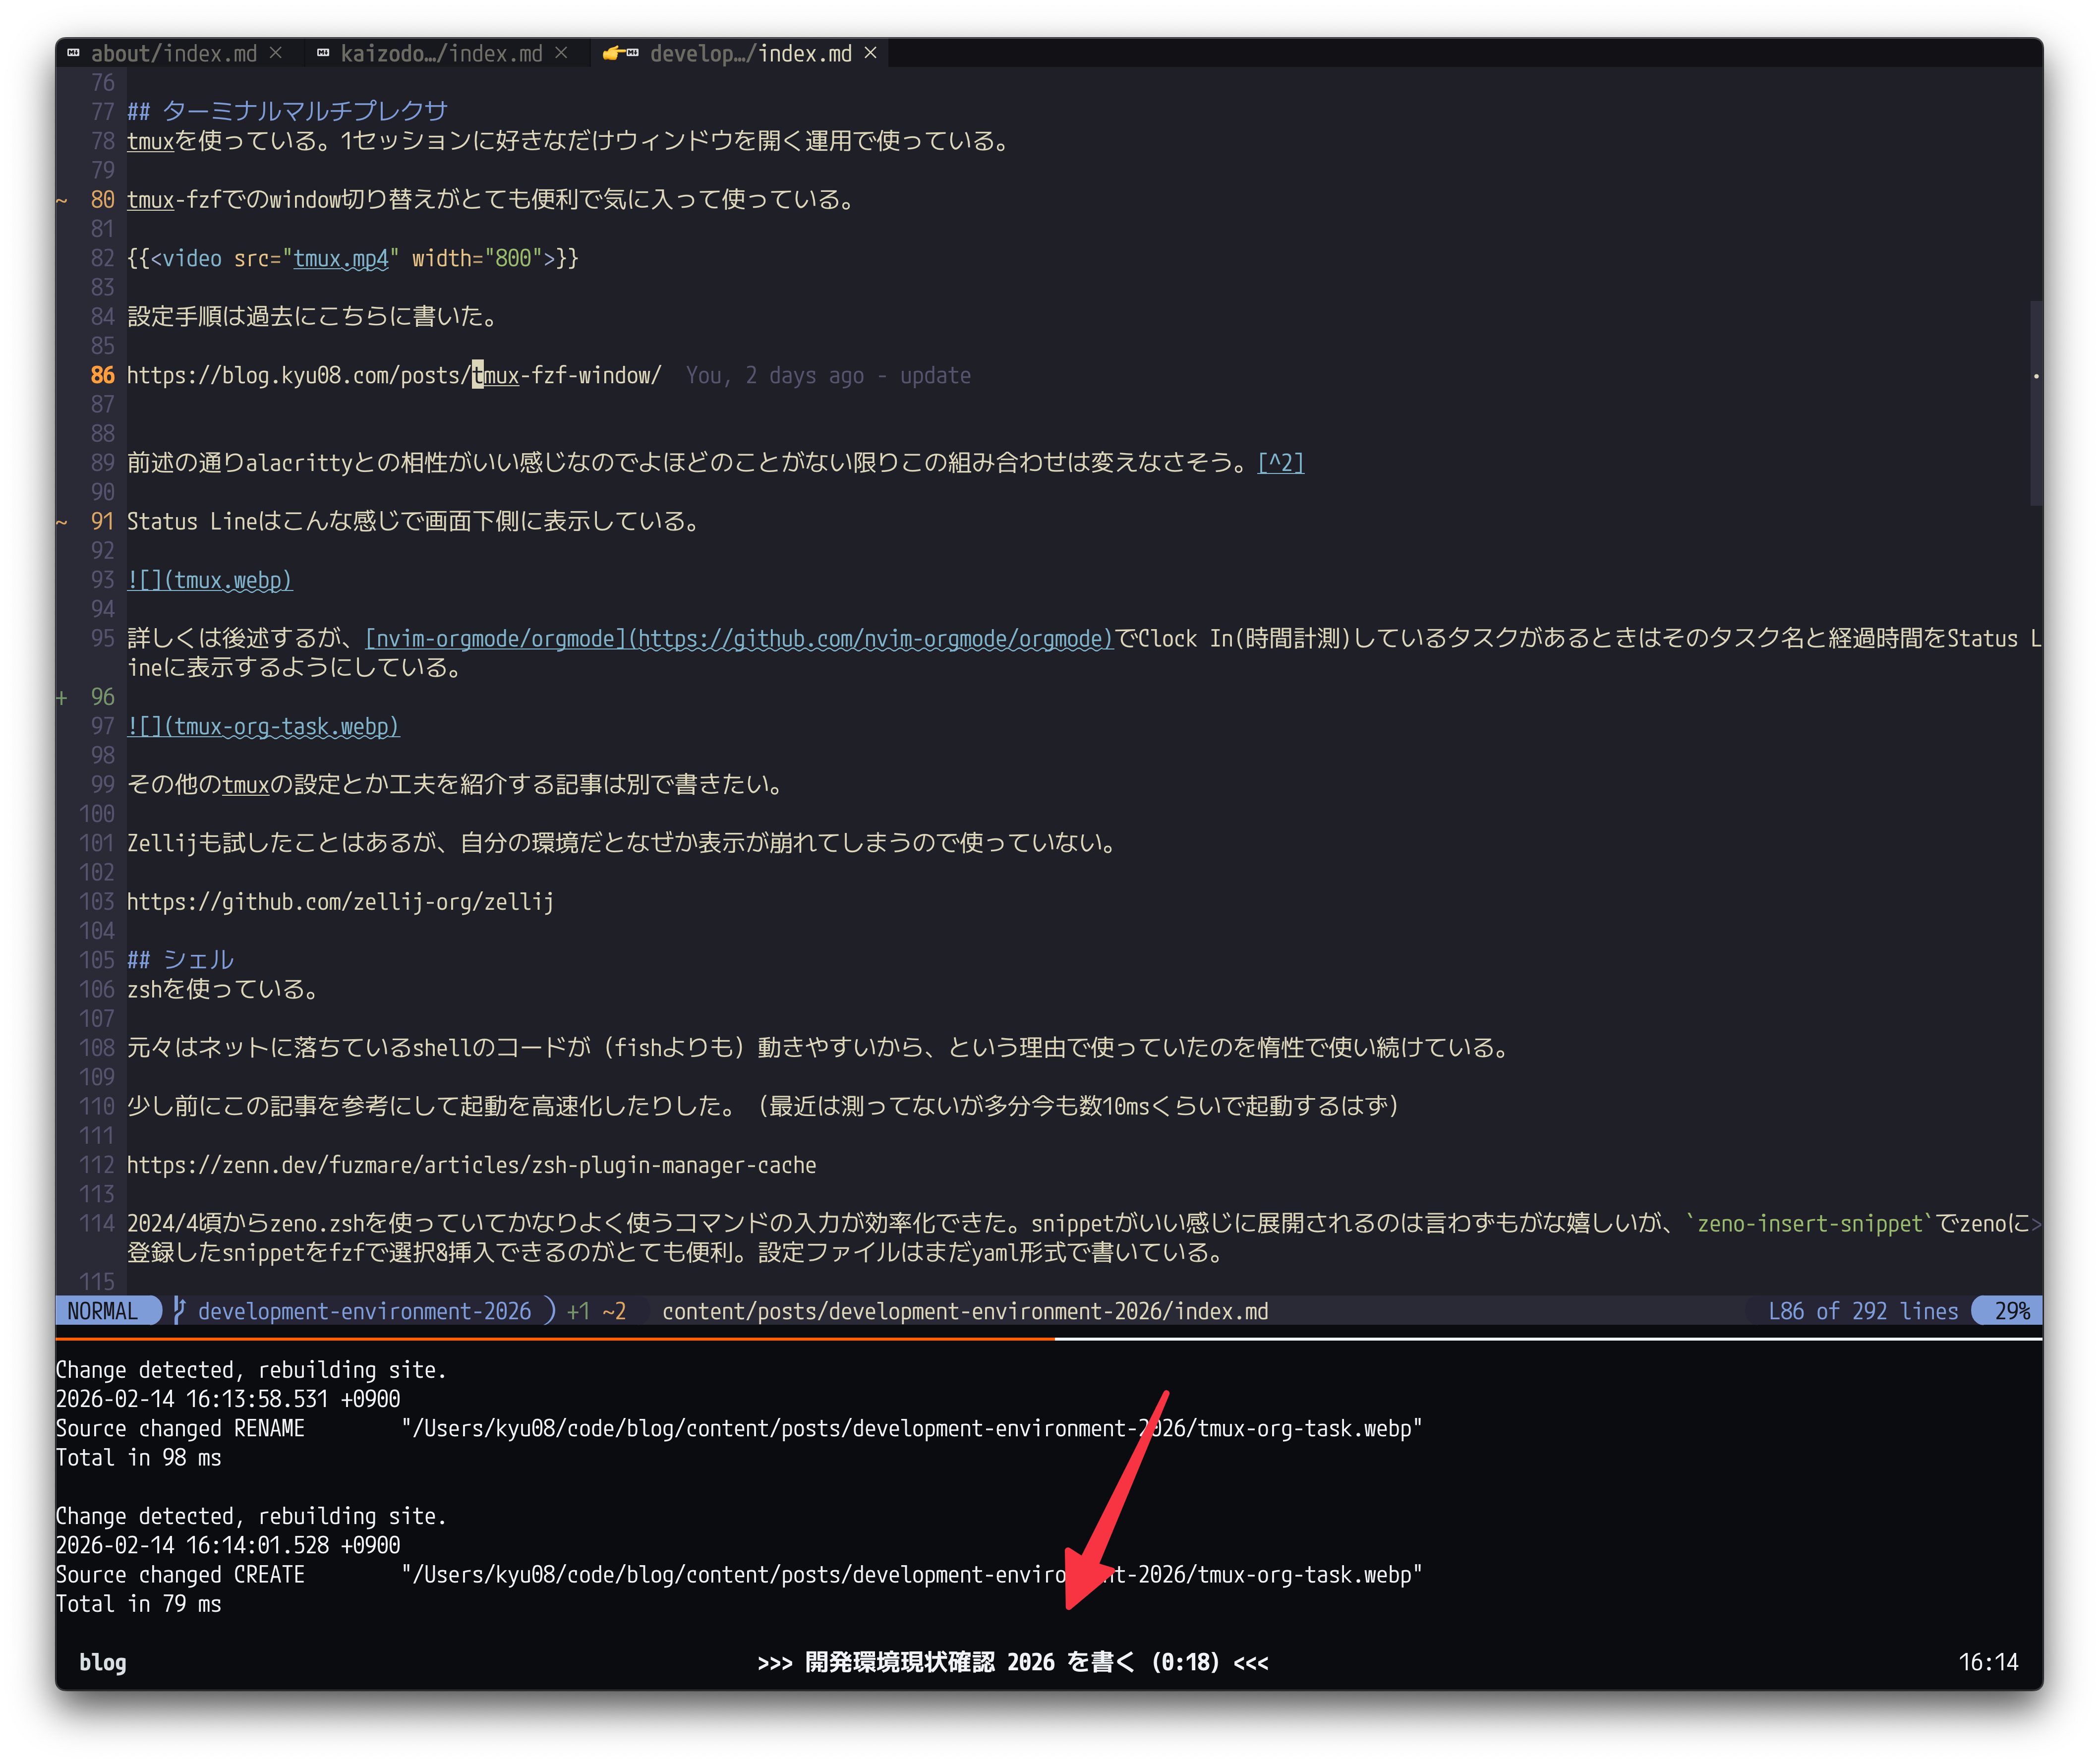Click the NORMAL mode indicator
The width and height of the screenshot is (2099, 1764).
[103, 1311]
